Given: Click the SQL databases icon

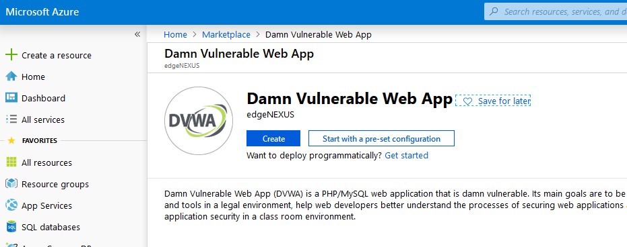Looking at the screenshot, I should (11, 227).
